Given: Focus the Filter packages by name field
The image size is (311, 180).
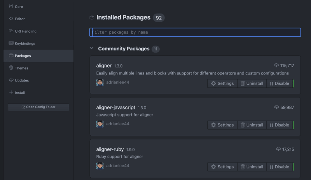Looking at the screenshot, I should coord(195,32).
